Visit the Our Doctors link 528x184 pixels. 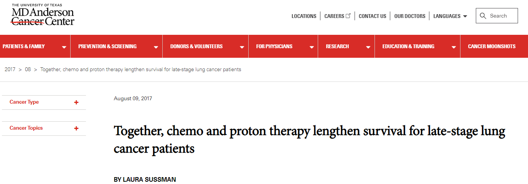pyautogui.click(x=410, y=16)
